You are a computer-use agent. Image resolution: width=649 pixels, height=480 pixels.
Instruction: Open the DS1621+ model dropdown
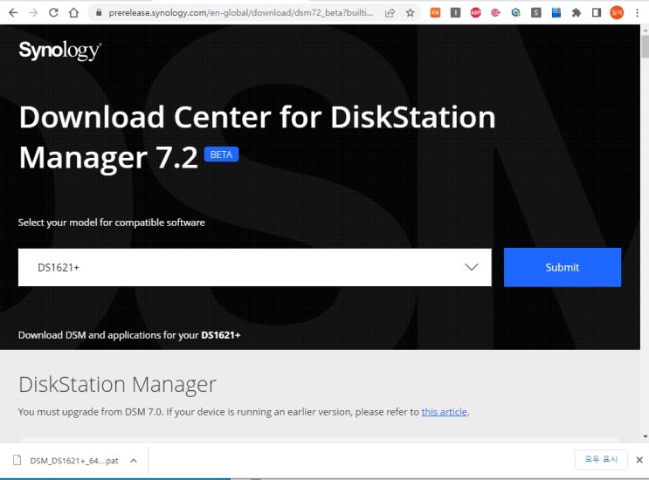click(x=254, y=267)
